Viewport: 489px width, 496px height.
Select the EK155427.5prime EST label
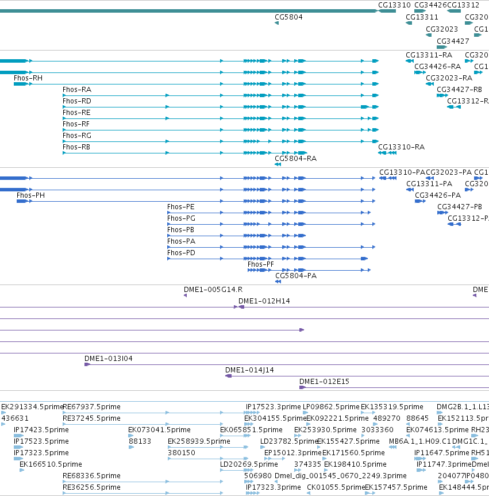coord(348,441)
